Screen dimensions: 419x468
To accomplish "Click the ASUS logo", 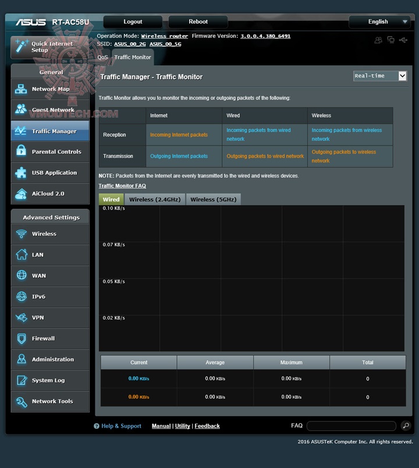I will (x=31, y=22).
